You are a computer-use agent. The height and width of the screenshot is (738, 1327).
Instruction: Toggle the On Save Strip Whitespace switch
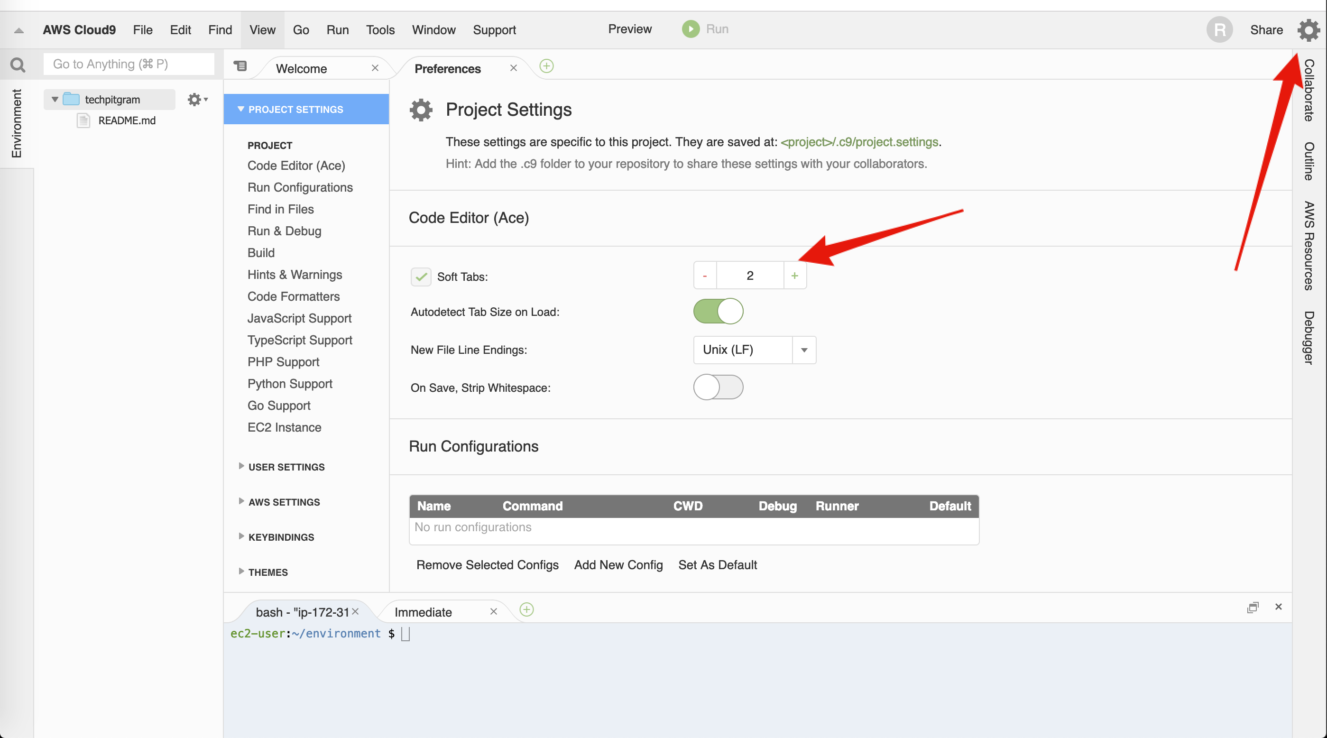tap(719, 387)
